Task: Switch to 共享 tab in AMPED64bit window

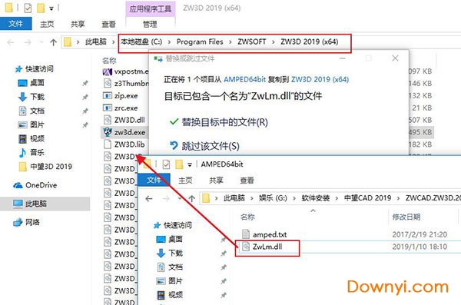Action: click(x=216, y=180)
